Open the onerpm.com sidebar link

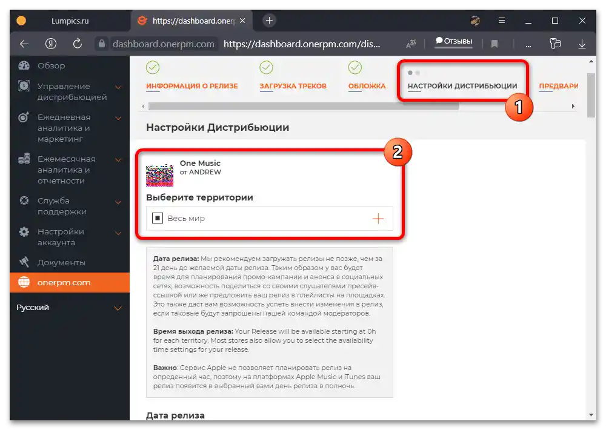70,282
